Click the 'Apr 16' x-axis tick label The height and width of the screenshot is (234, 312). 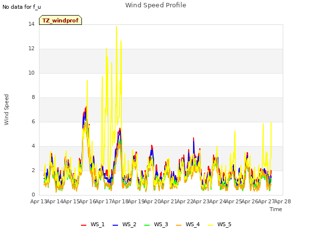pos(87,201)
